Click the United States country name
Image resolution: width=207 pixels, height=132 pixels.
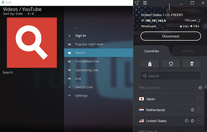coord(156,121)
